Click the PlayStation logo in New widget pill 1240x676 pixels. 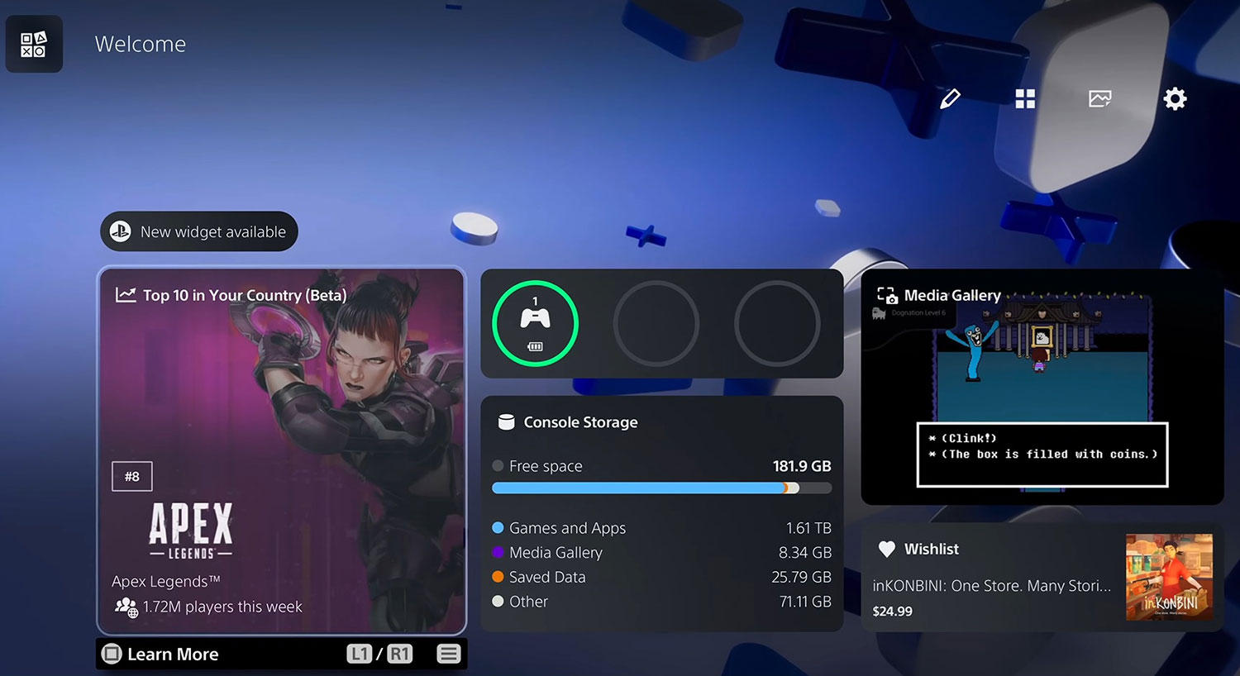pos(121,232)
